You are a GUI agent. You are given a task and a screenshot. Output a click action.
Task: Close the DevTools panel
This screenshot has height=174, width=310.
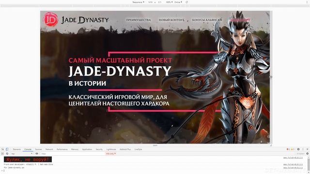307,149
